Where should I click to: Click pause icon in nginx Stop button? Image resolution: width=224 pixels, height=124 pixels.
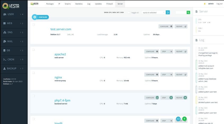pos(171,74)
